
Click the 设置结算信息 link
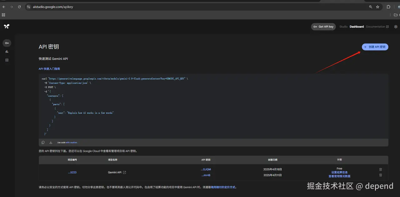[339, 172]
